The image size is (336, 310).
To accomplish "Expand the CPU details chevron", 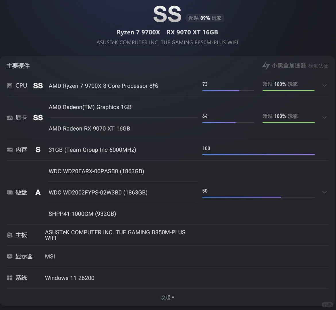I will point(325,86).
